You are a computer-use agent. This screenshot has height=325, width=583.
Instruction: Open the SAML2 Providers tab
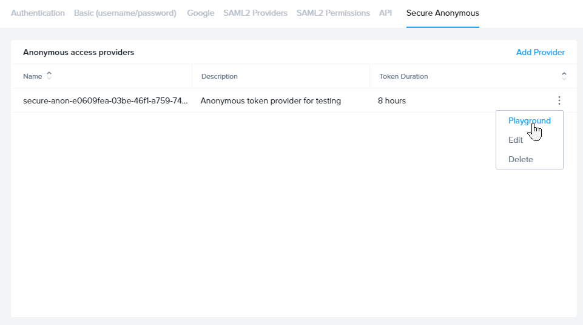coord(255,13)
